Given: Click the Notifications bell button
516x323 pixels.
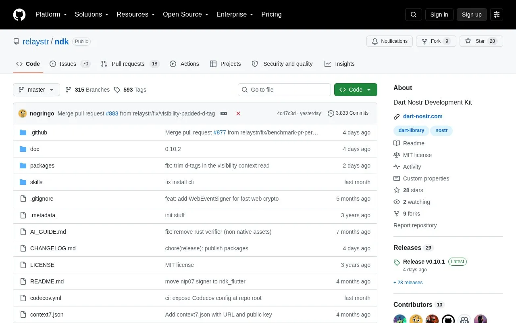Looking at the screenshot, I should point(389,41).
